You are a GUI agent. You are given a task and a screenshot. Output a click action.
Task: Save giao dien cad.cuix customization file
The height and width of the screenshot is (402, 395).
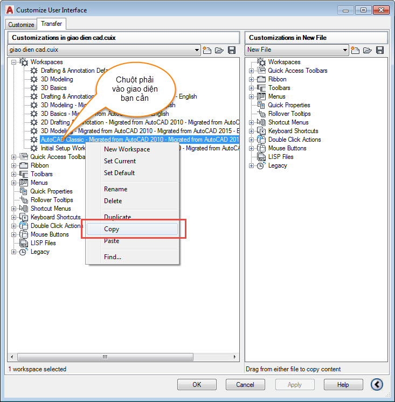coord(232,50)
